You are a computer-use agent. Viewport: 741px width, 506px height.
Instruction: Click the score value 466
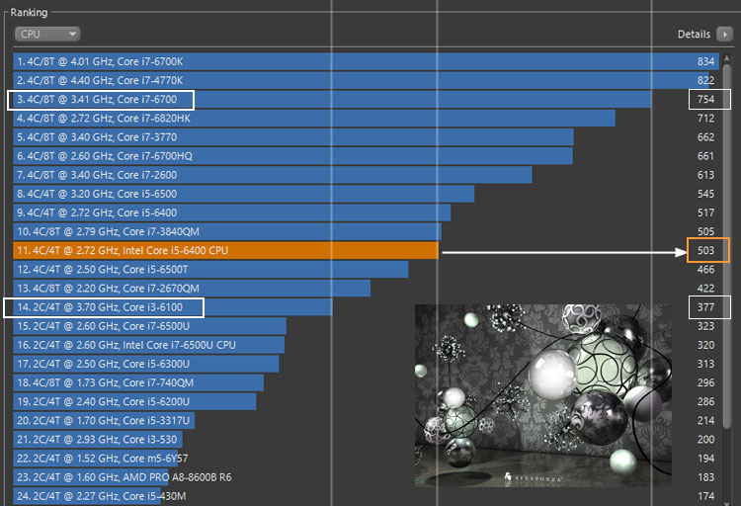[705, 270]
